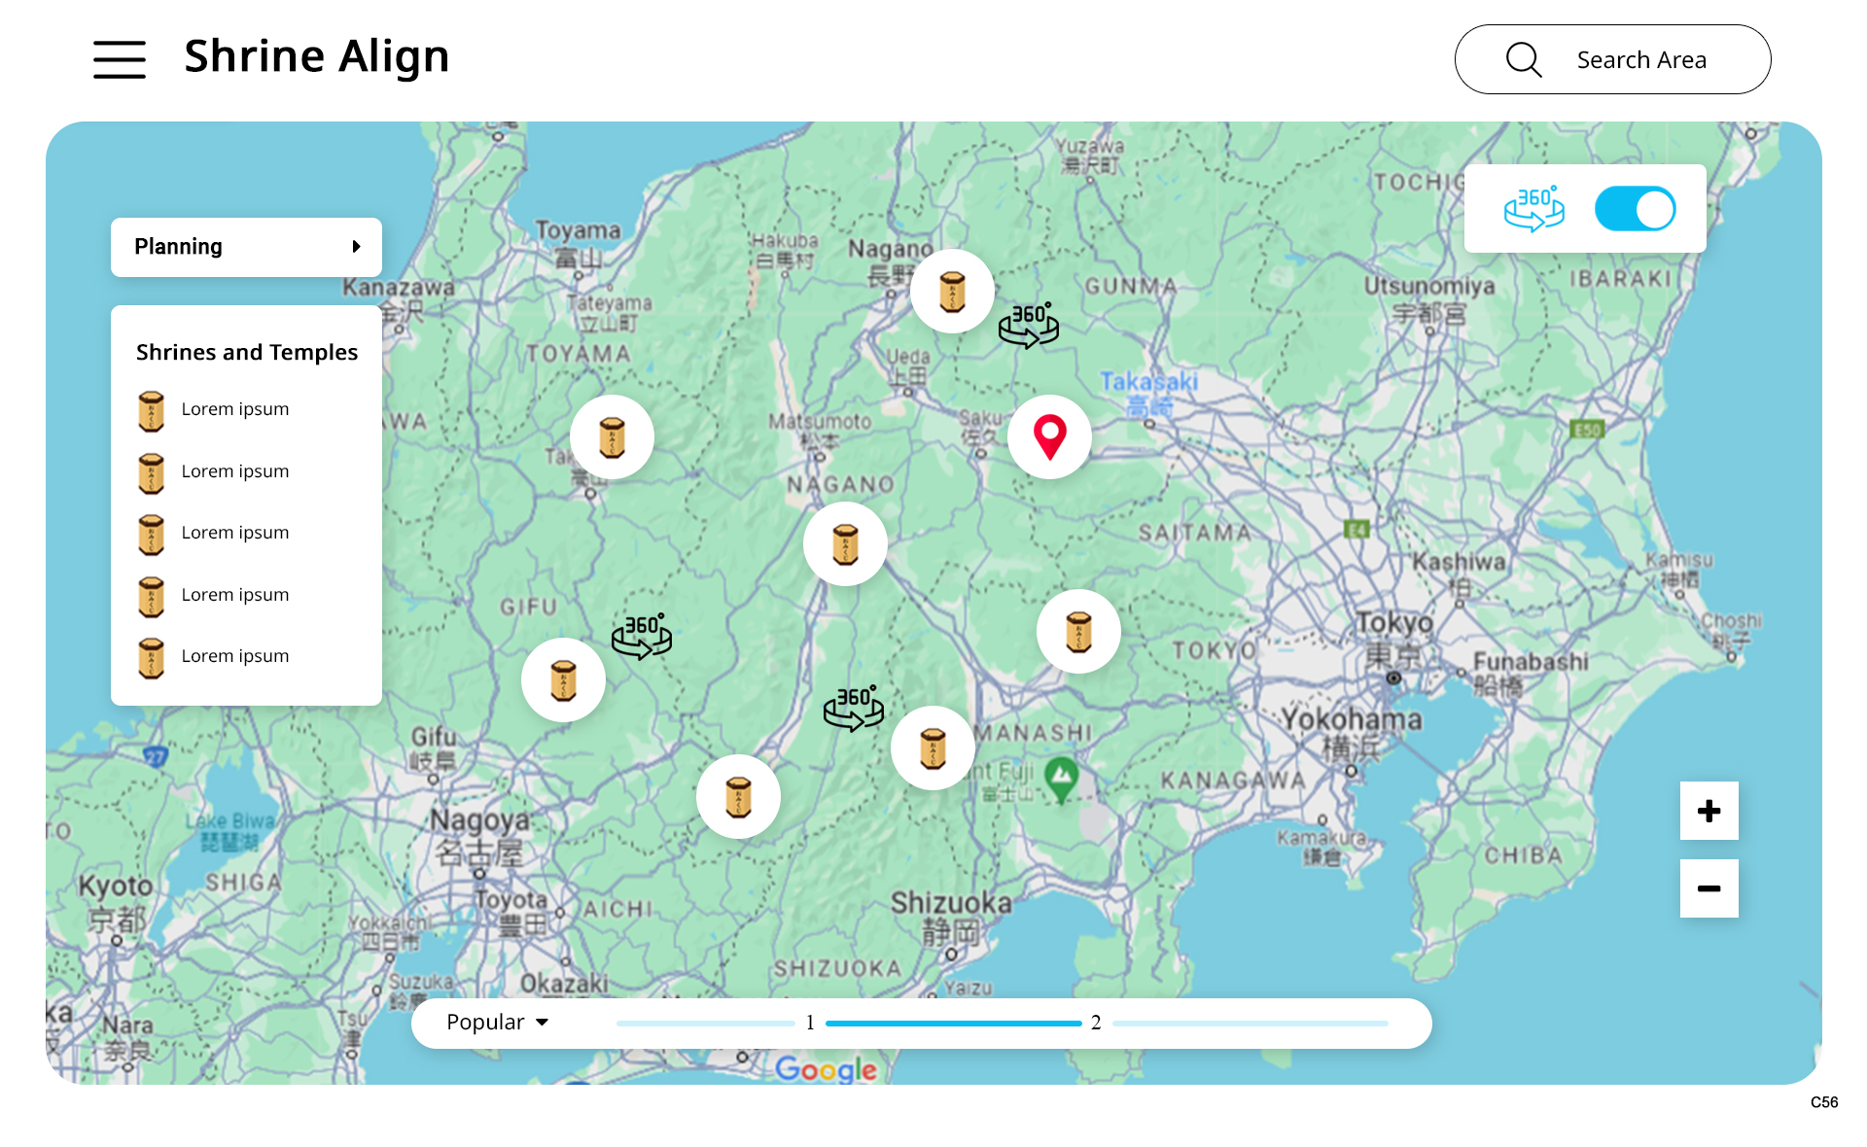Click the shrine marker next to Mt Fuji
Image resolution: width=1867 pixels, height=1147 pixels.
tap(933, 748)
